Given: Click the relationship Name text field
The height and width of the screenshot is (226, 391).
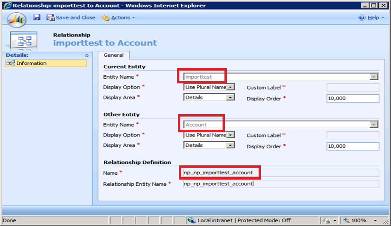Looking at the screenshot, I should [x=281, y=172].
